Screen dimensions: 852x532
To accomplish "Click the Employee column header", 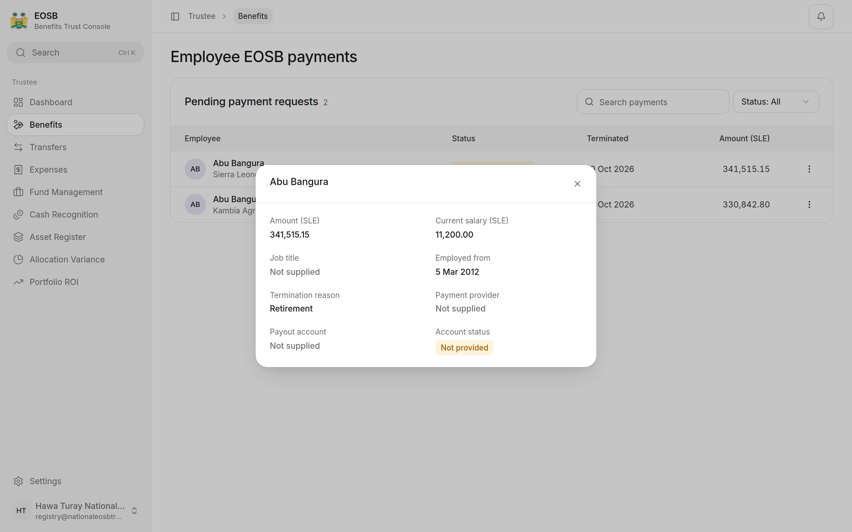I will tap(202, 139).
